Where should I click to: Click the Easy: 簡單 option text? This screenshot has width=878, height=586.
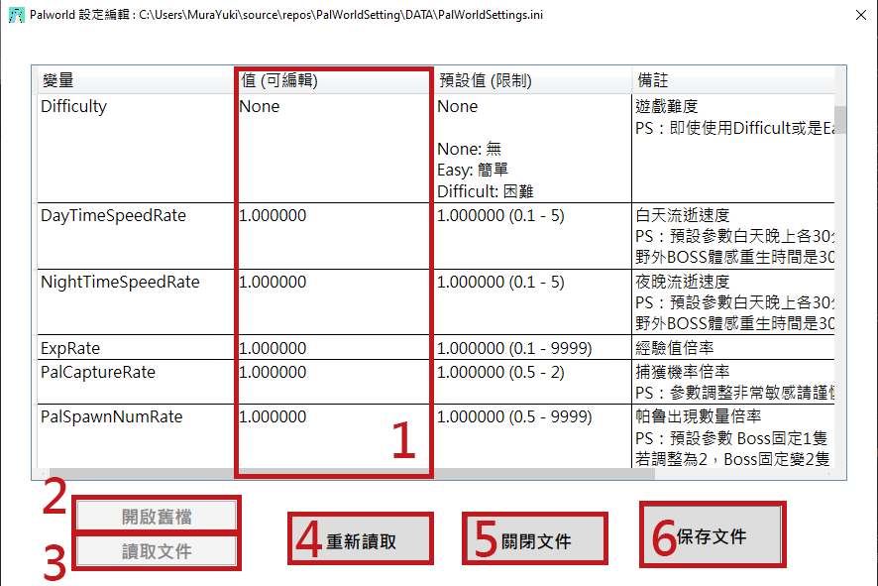tap(472, 170)
